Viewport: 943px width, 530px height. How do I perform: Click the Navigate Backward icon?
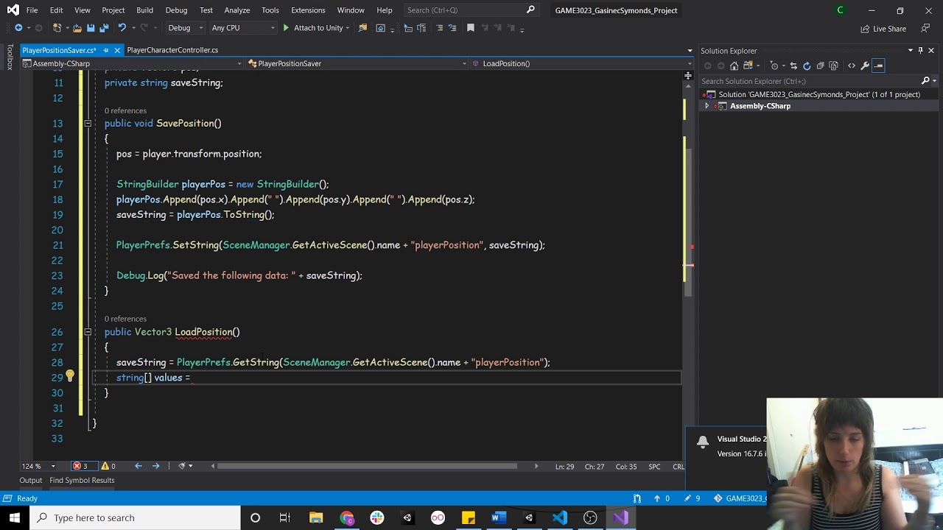(18, 28)
